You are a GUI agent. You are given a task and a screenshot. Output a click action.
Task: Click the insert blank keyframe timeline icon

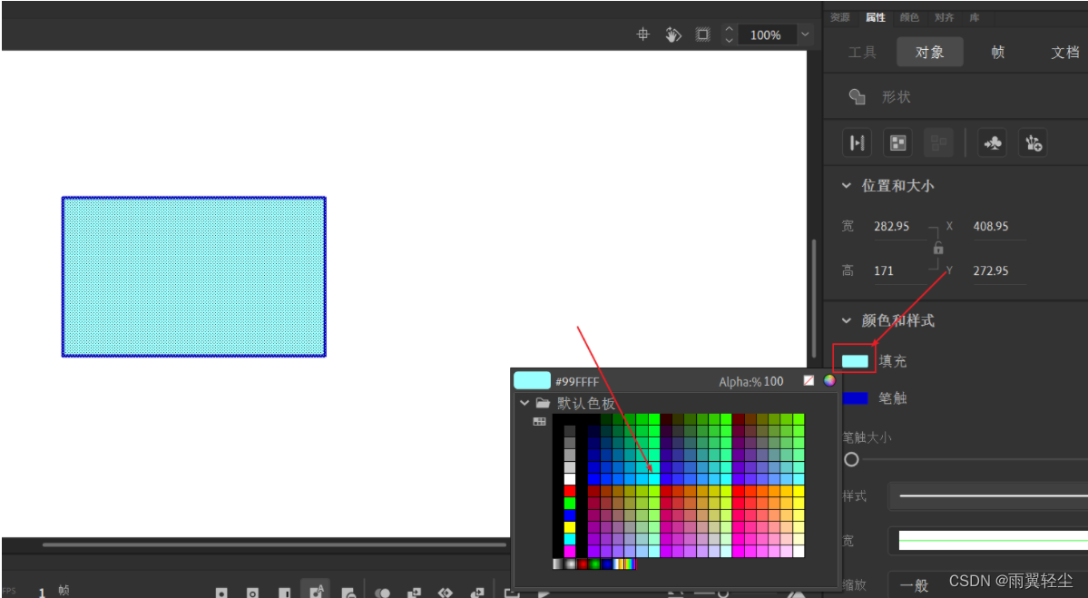tap(252, 592)
